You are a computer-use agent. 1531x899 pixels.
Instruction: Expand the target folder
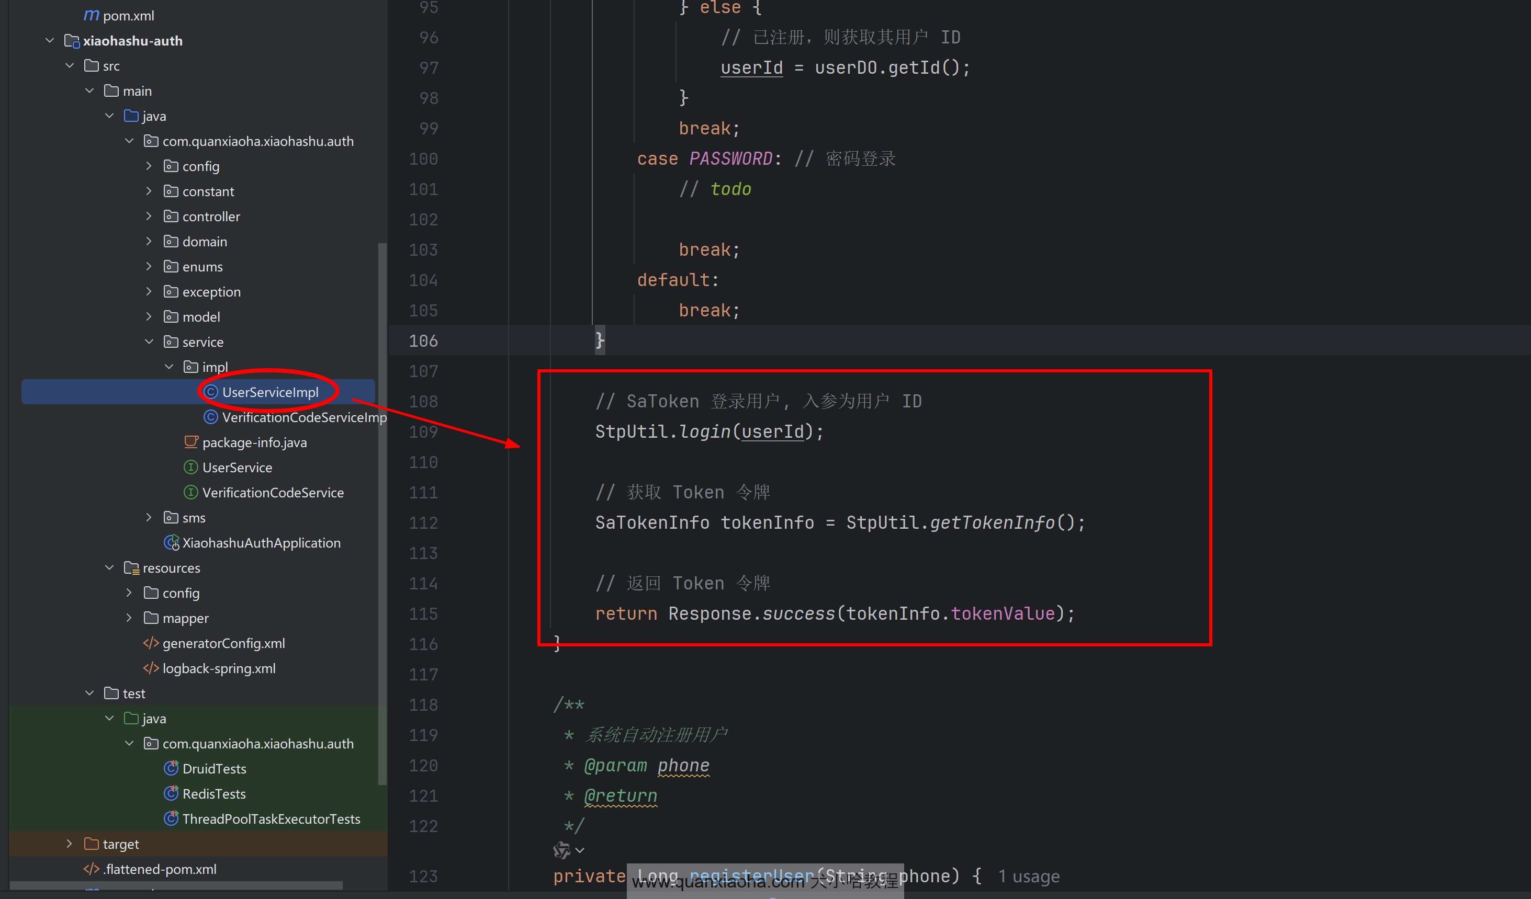(x=69, y=844)
